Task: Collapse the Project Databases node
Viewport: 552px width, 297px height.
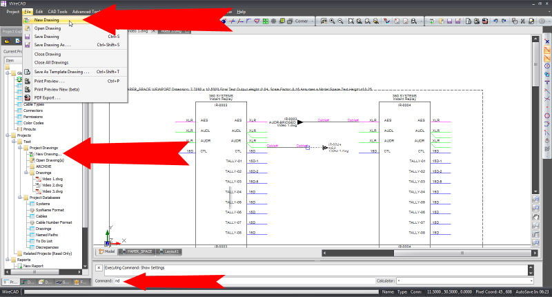Action: tap(20, 198)
